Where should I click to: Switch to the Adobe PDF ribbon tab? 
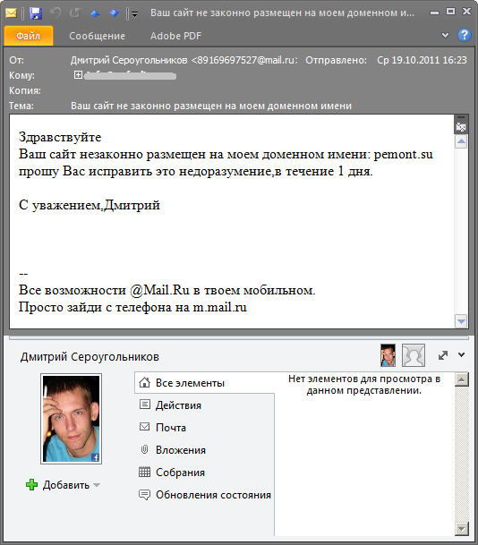pos(175,36)
